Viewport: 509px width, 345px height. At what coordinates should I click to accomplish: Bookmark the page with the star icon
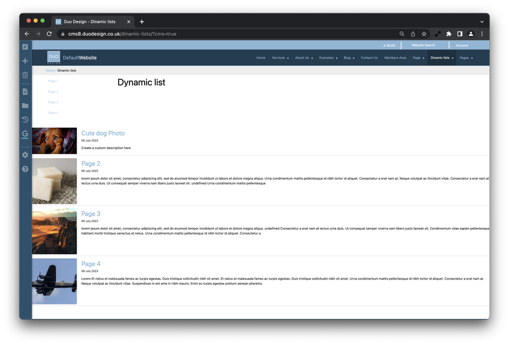point(424,34)
